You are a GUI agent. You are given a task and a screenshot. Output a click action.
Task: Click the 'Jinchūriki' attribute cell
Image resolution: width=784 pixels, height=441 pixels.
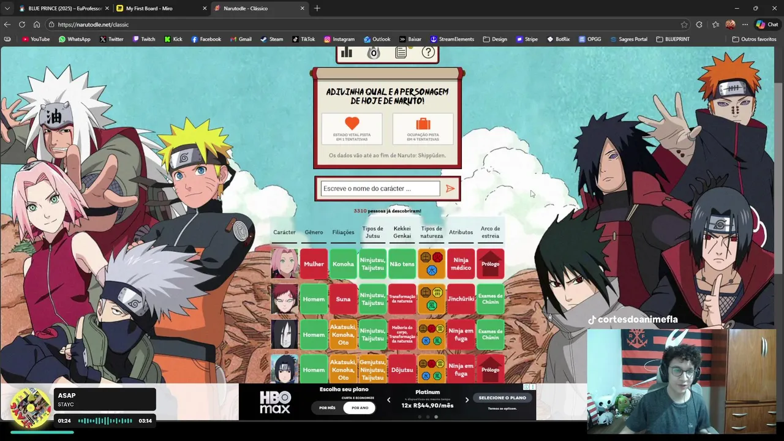click(x=461, y=299)
